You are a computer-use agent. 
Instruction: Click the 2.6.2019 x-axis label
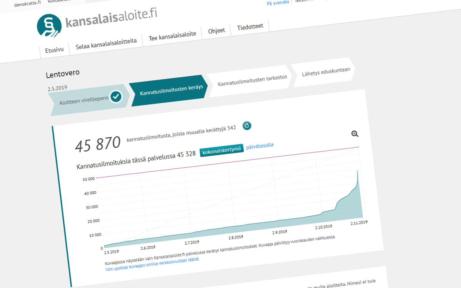point(148,248)
